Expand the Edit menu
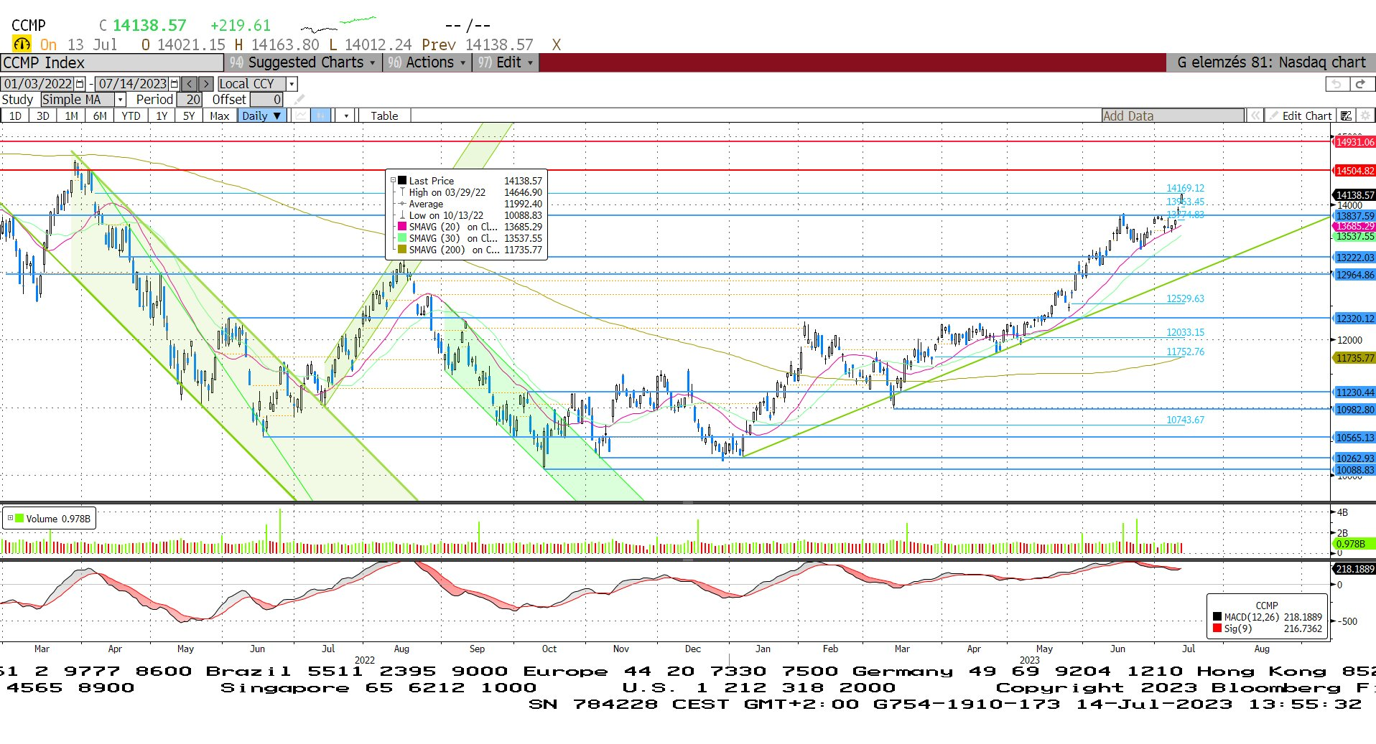 pos(506,62)
